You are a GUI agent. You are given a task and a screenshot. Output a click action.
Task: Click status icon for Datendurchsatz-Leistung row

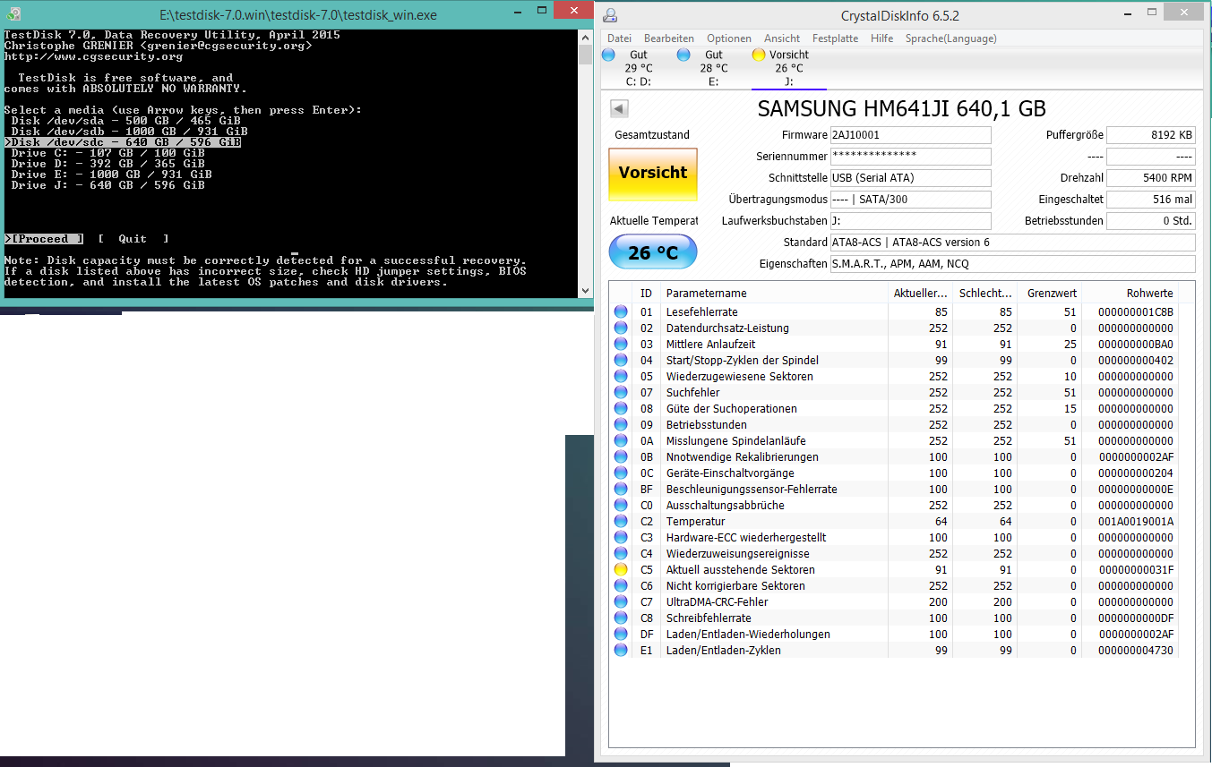tap(621, 328)
